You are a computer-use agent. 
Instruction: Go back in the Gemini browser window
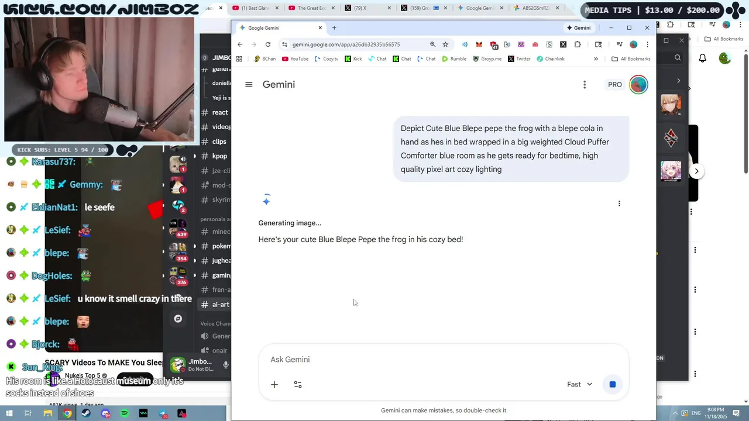click(240, 44)
